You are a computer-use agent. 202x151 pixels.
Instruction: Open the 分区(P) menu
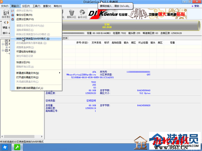coord(26,6)
